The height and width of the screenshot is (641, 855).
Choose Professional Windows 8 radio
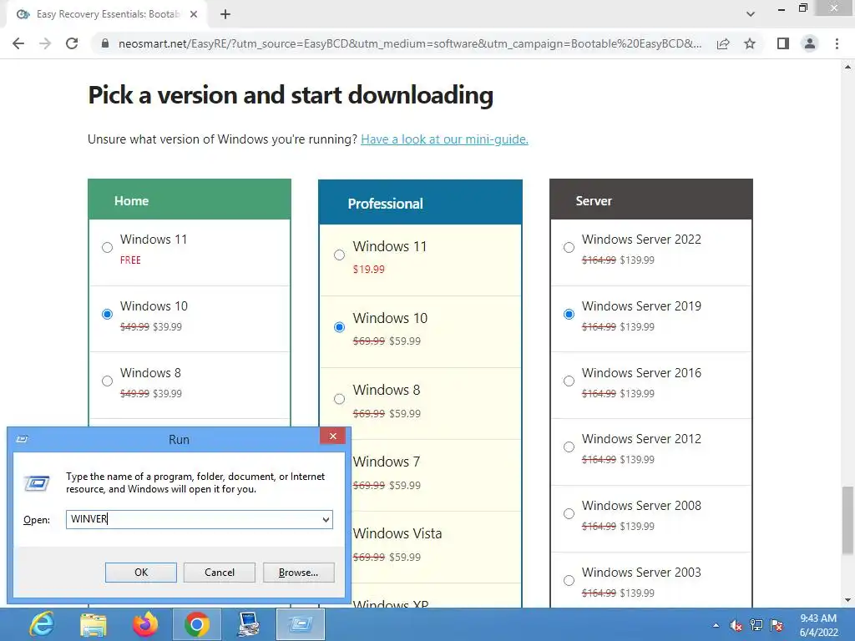pos(339,399)
